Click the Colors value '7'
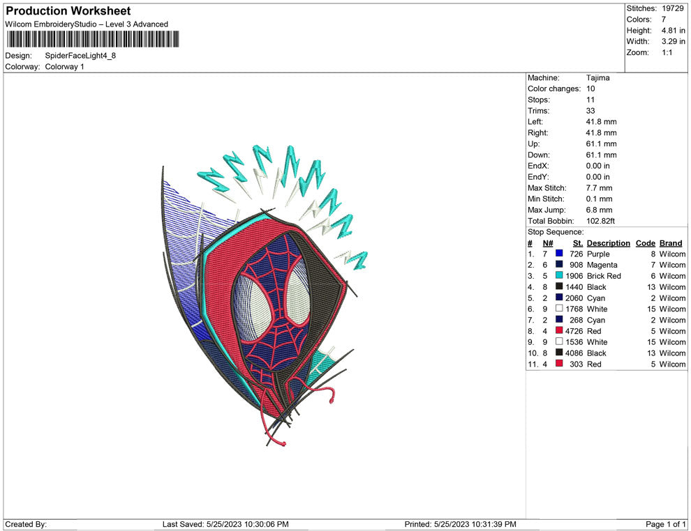The image size is (691, 531). coord(664,20)
